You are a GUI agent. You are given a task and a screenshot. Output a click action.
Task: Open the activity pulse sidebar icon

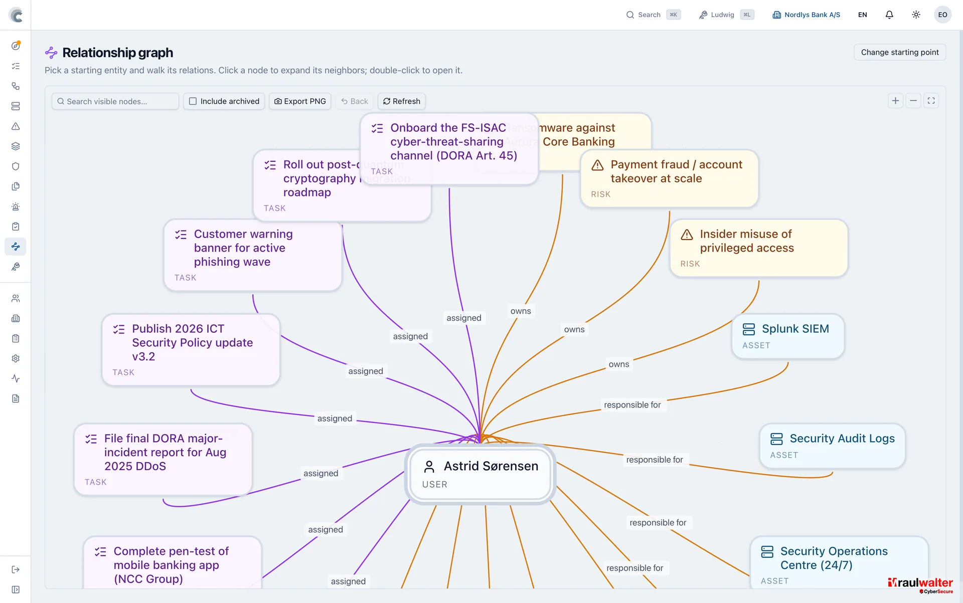16,378
